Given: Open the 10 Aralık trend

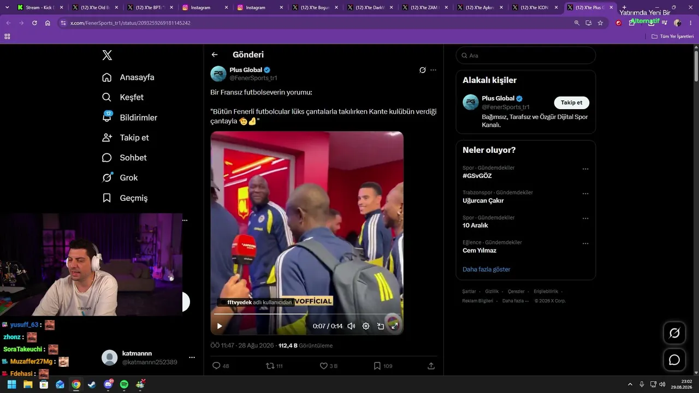Looking at the screenshot, I should coord(475,225).
